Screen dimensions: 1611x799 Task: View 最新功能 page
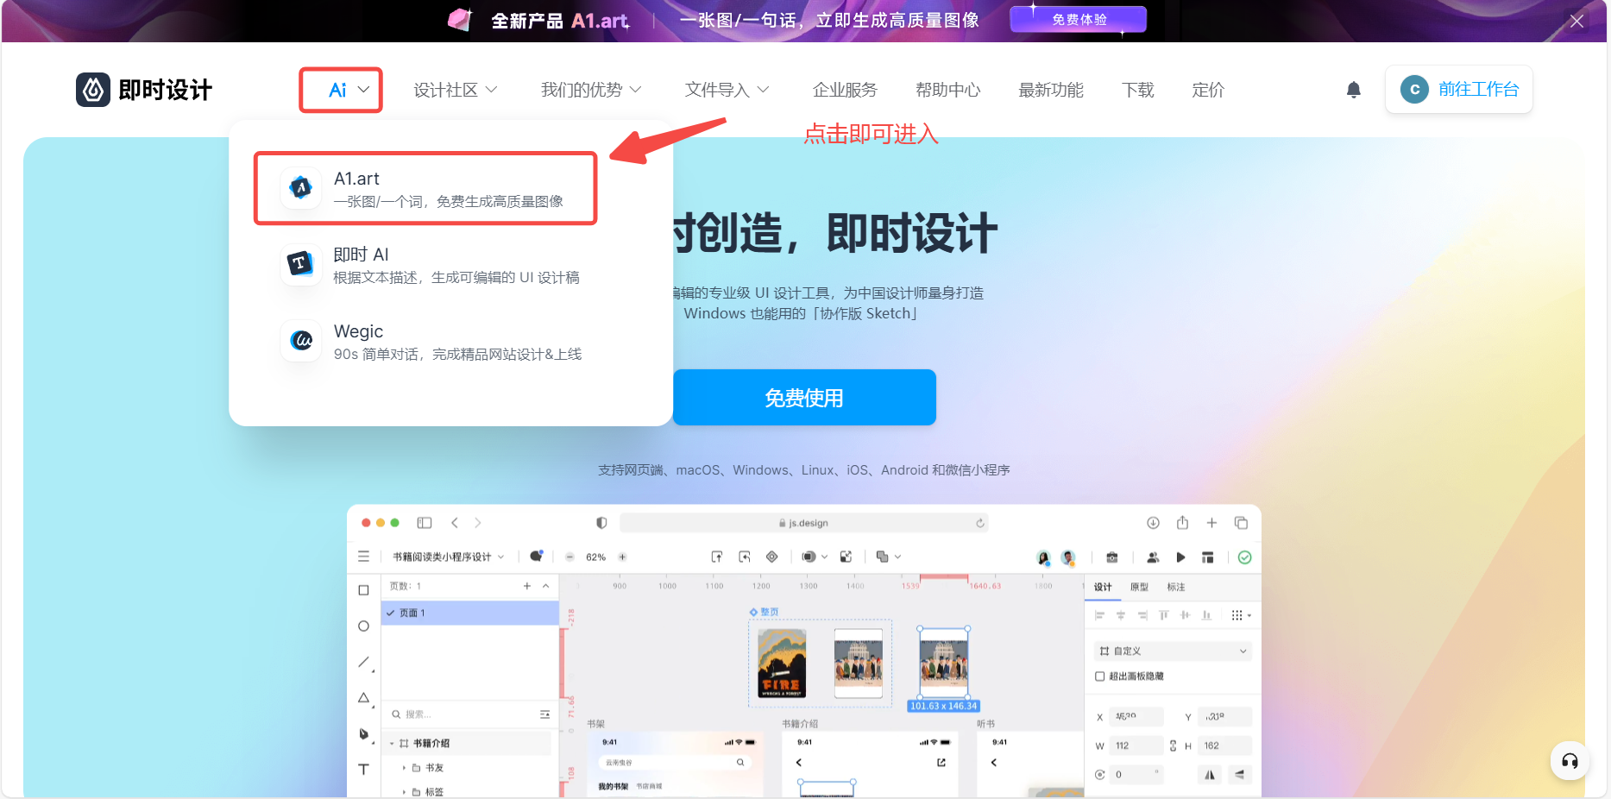click(1050, 90)
